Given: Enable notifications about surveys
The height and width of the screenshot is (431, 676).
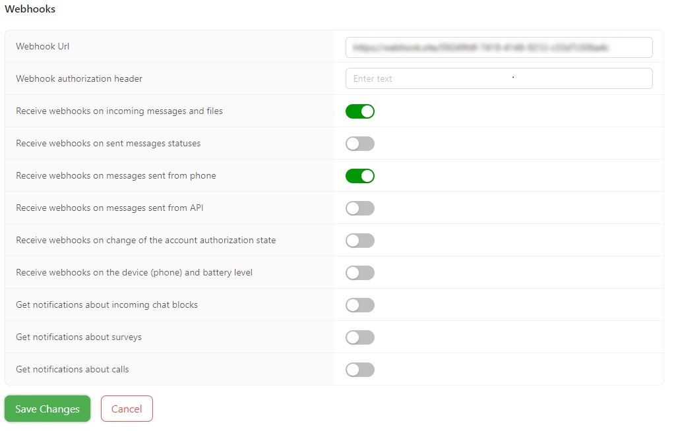Looking at the screenshot, I should 359,337.
